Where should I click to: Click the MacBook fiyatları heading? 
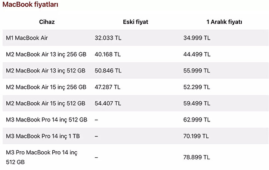tap(30, 4)
